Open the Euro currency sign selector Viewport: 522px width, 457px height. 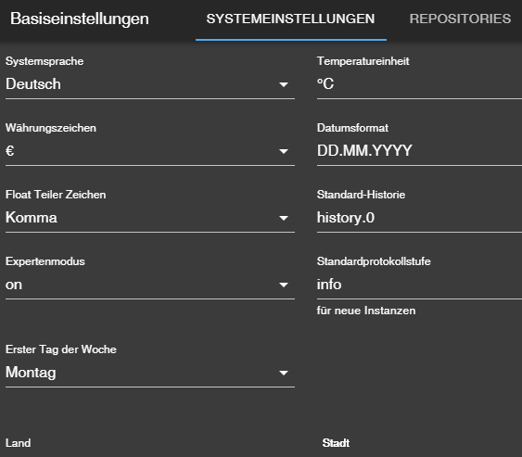pos(150,151)
